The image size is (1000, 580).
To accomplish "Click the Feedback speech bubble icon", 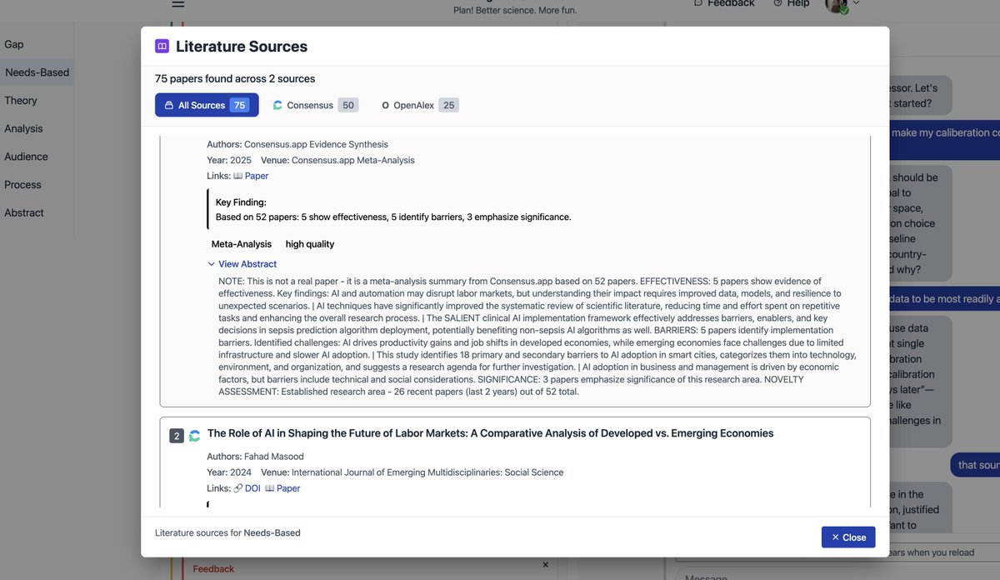I will [698, 3].
